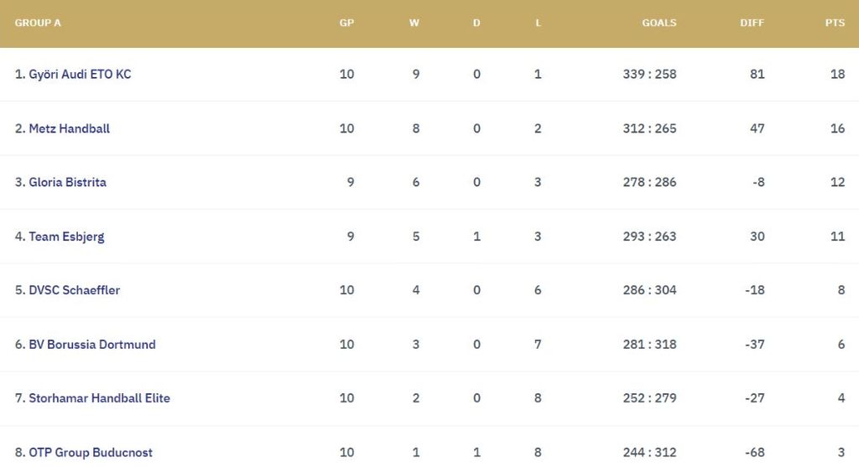
Task: Click the PTS column header
Action: tap(835, 23)
